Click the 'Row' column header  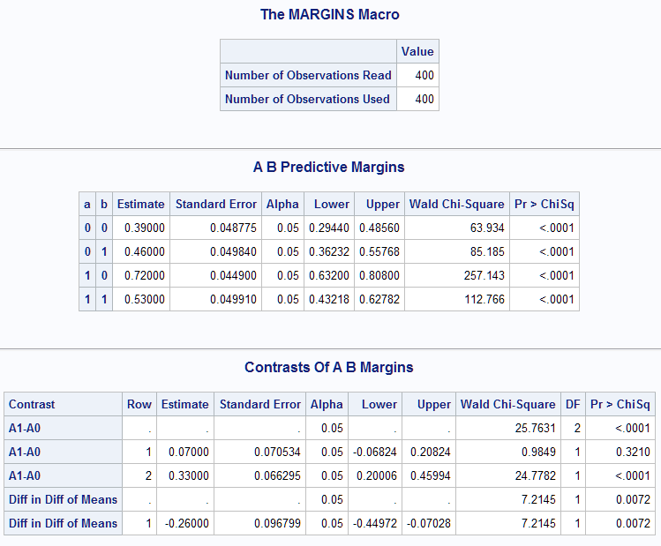coord(139,405)
